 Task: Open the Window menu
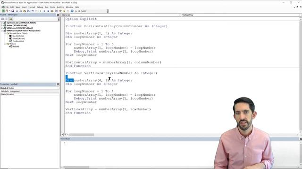[69, 7]
